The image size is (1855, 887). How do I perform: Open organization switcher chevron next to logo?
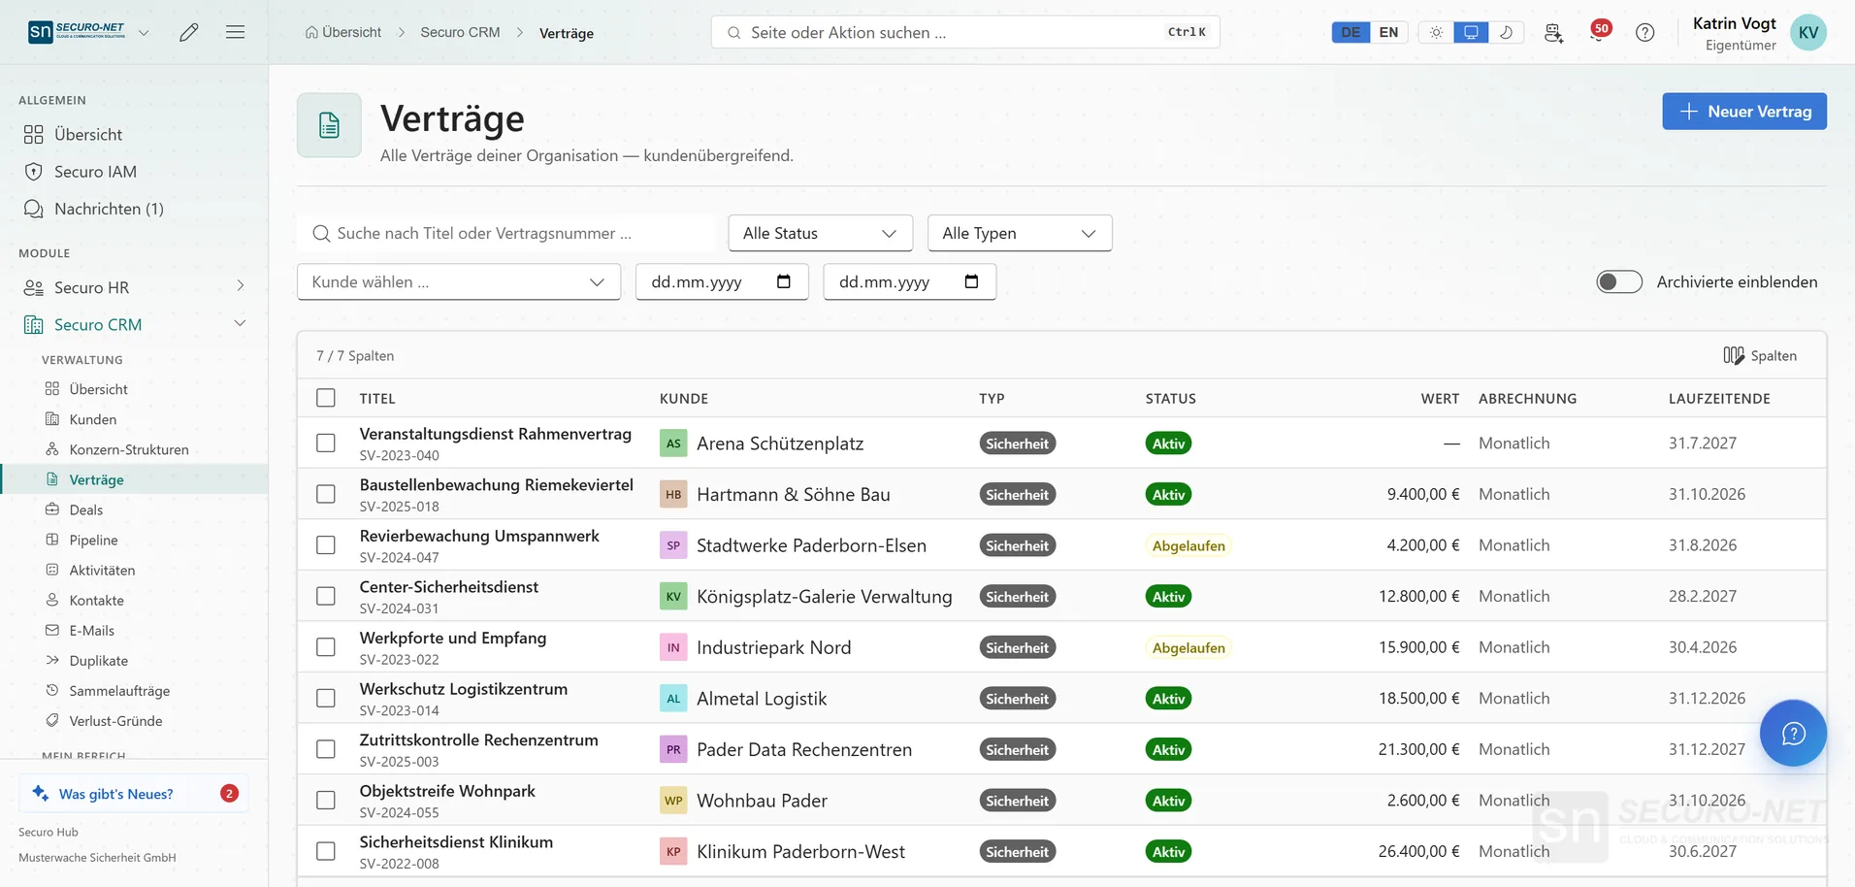(144, 32)
